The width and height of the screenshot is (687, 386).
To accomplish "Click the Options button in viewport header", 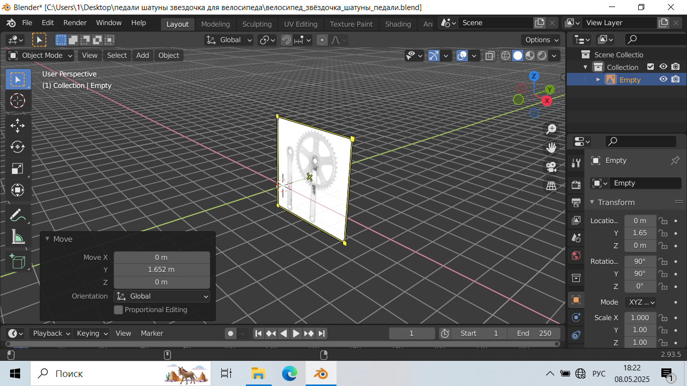I will pos(542,40).
